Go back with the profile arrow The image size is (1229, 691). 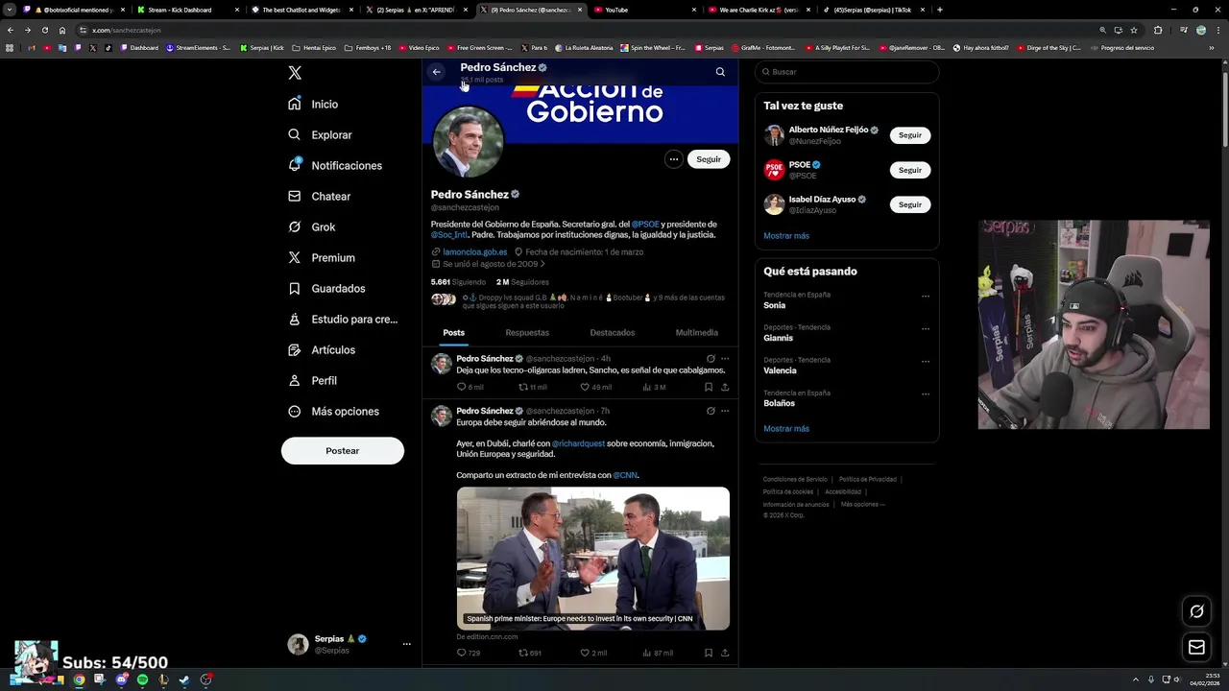point(436,72)
